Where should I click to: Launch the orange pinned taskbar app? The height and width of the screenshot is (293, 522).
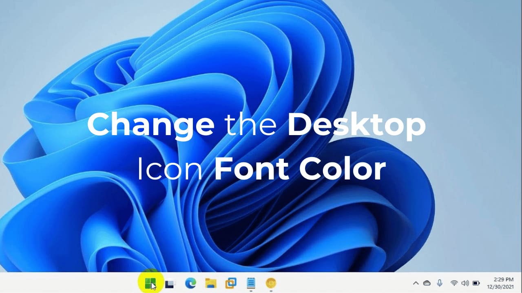coord(270,282)
